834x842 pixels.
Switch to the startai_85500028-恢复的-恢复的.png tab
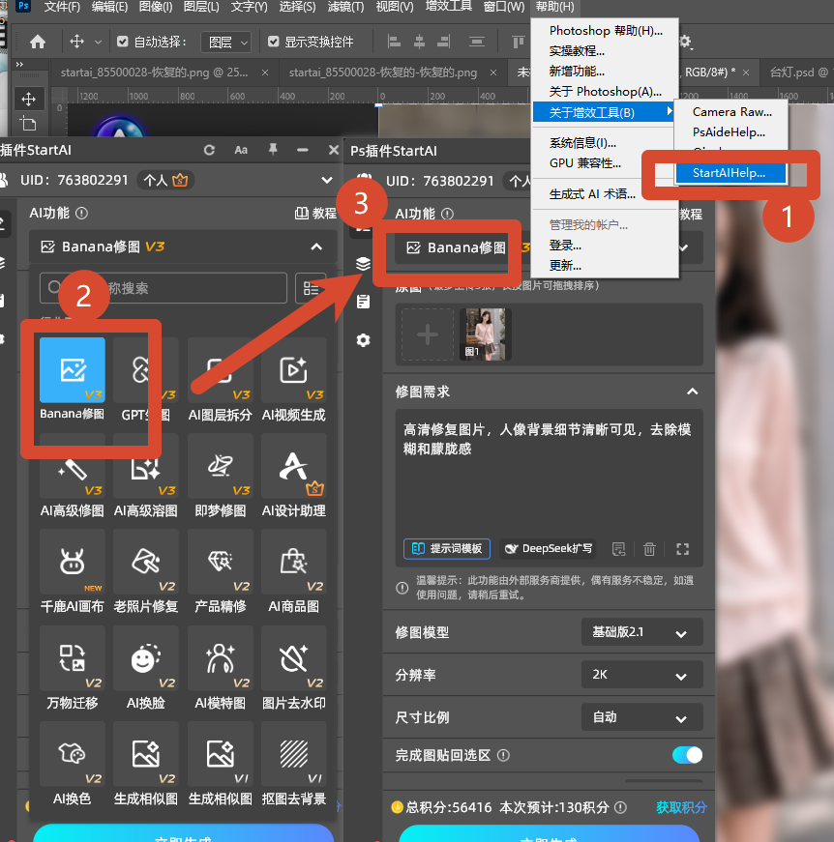pos(382,73)
